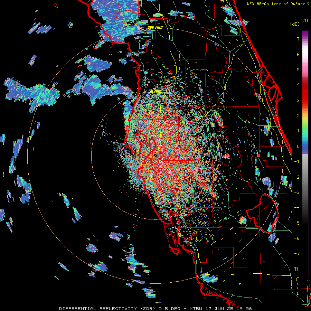This screenshot has width=311, height=311.
Task: Click the -3 value on the color scale
Action: [x=297, y=192]
